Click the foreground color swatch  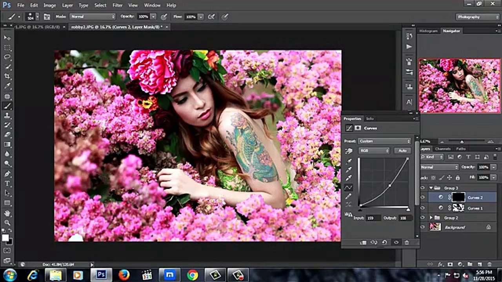[x=5, y=238]
